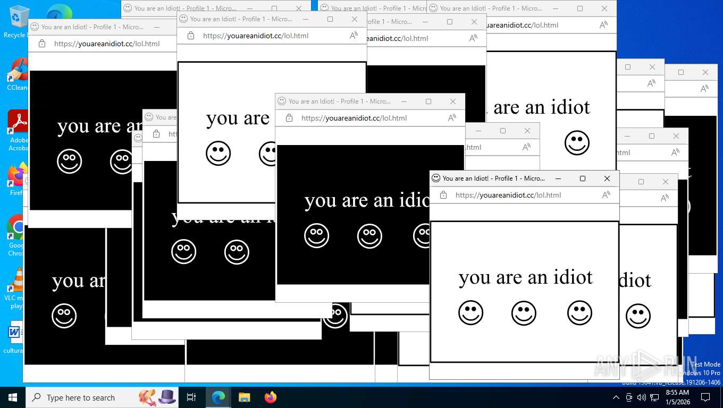Image resolution: width=723 pixels, height=408 pixels.
Task: Click the Microsoft Edge taskbar icon
Action: (x=218, y=397)
